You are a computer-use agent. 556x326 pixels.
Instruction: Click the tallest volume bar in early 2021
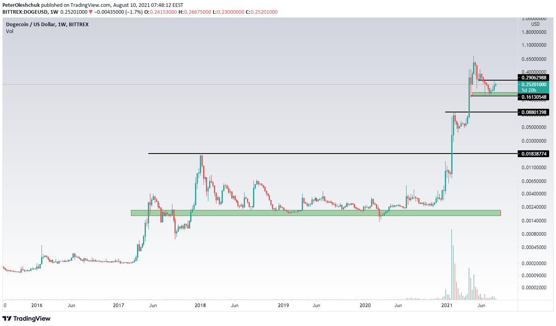pos(452,264)
